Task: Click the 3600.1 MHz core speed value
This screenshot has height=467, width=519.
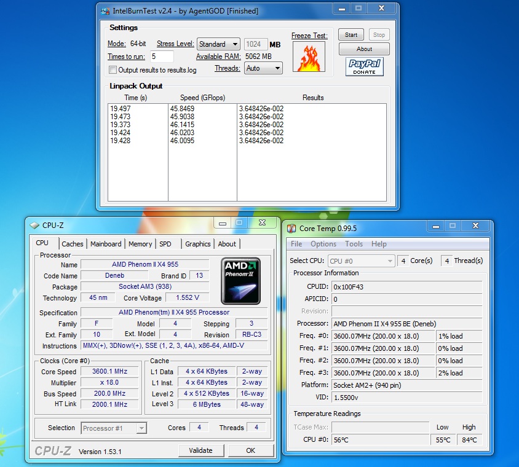Action: [x=109, y=371]
